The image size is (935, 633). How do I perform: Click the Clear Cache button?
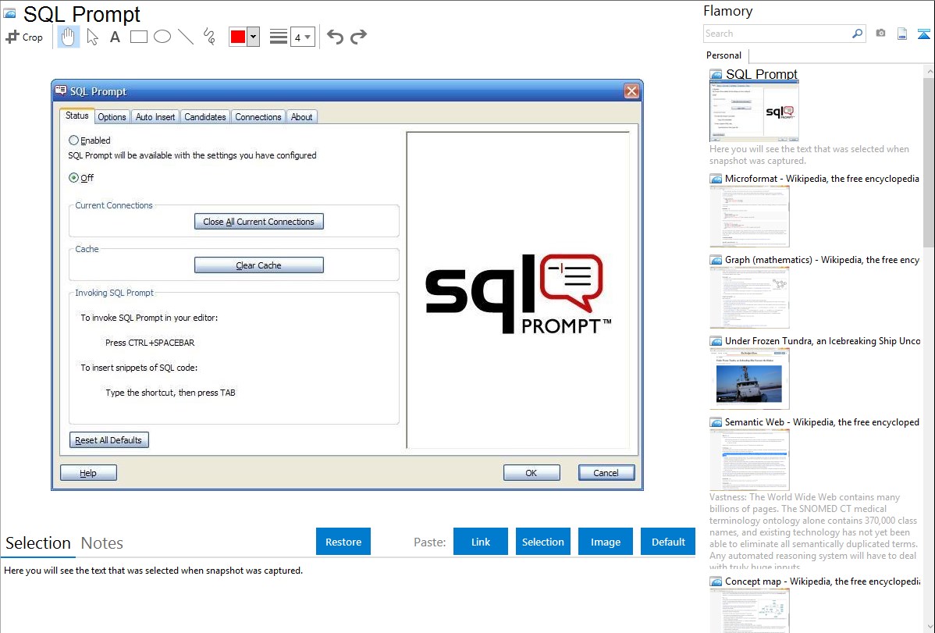[259, 265]
